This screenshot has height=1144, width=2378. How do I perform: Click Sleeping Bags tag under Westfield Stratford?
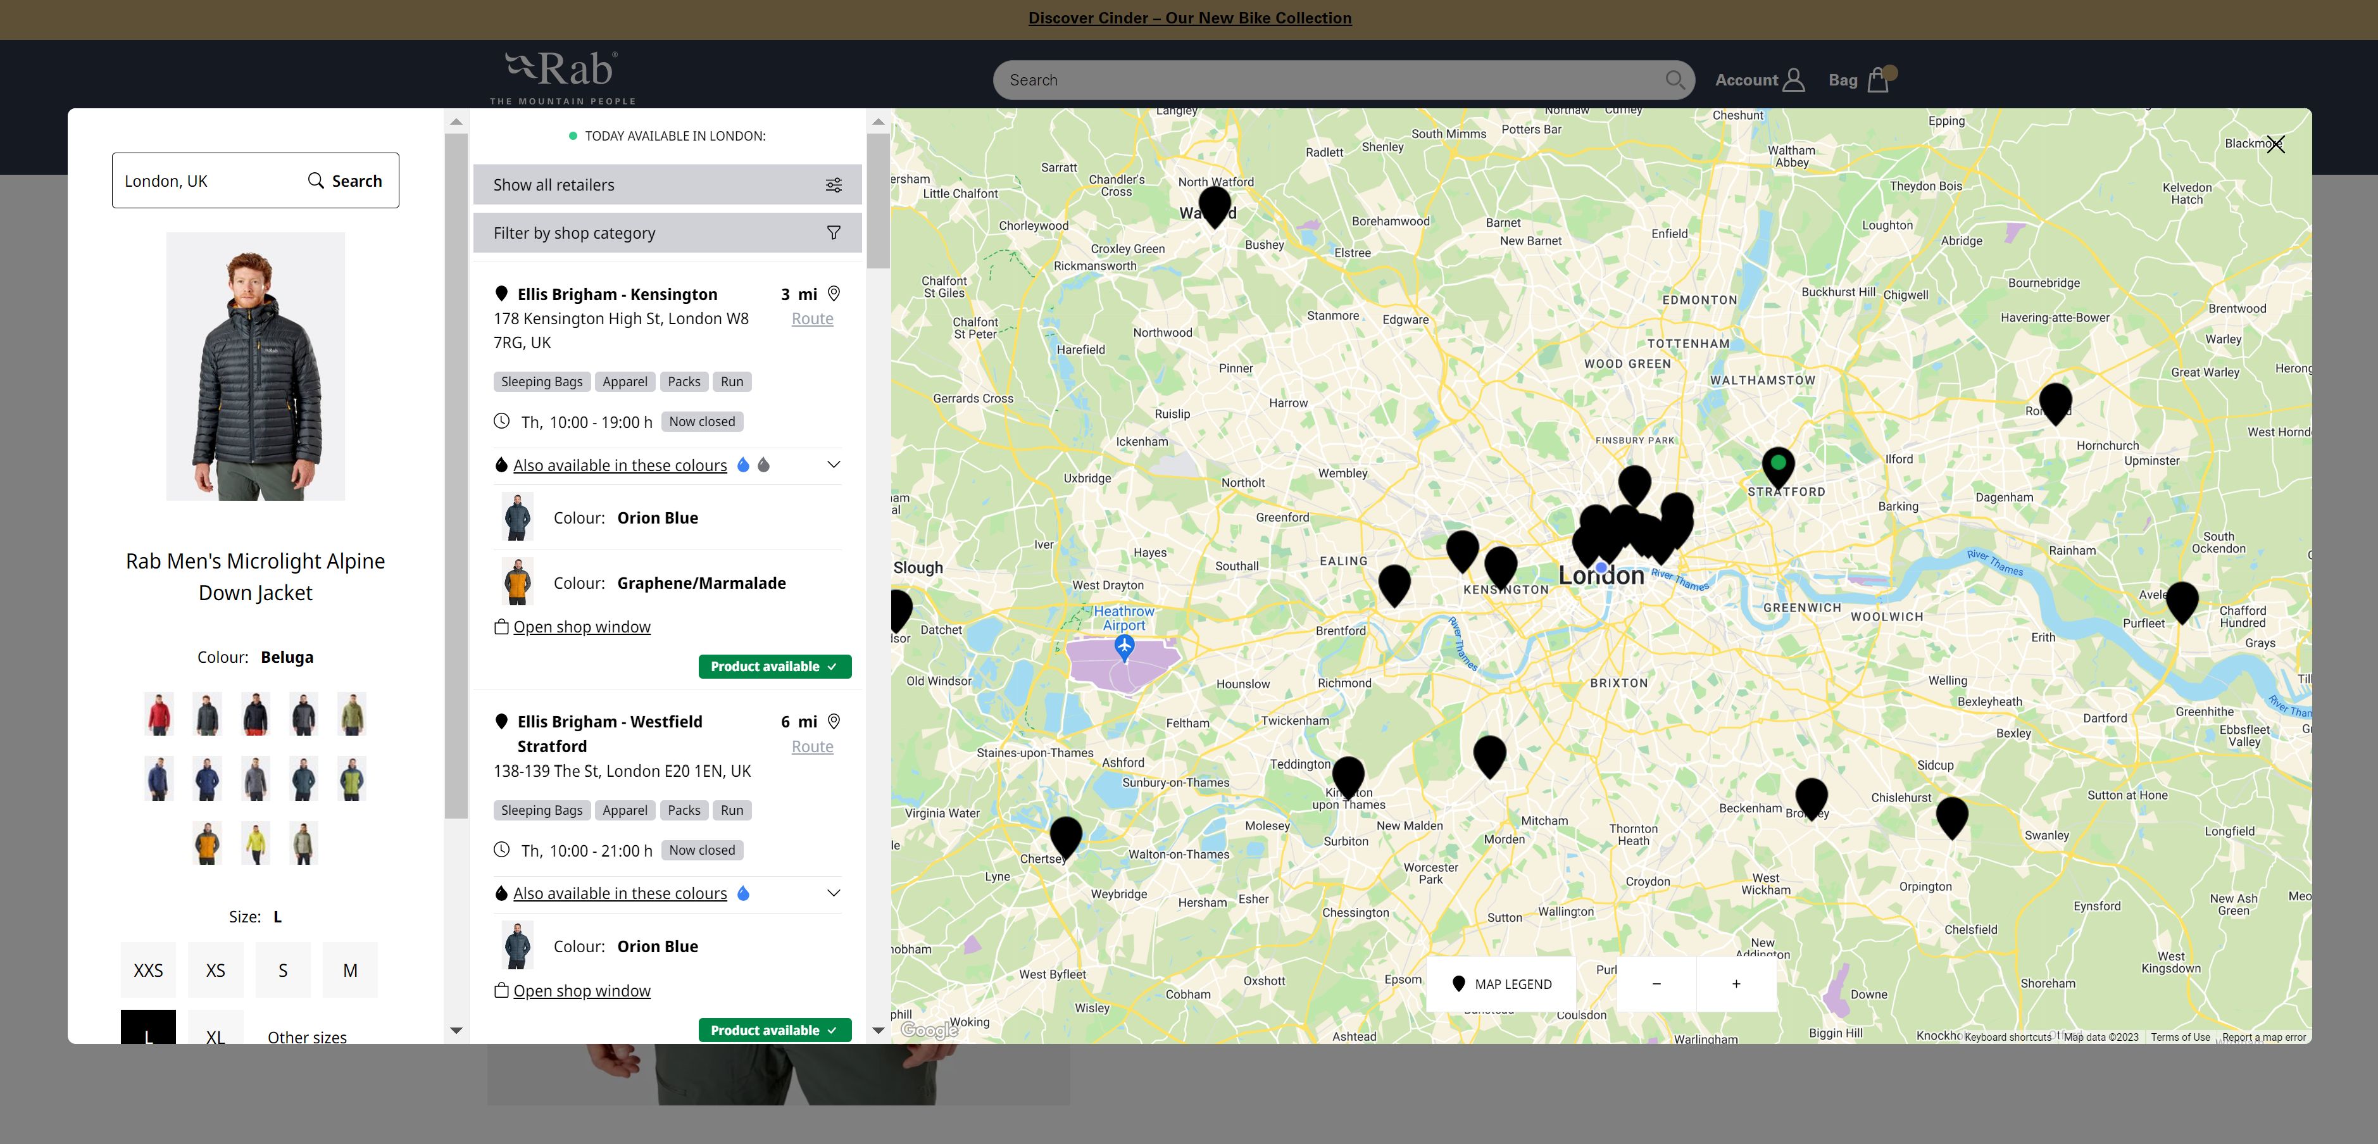click(x=542, y=810)
